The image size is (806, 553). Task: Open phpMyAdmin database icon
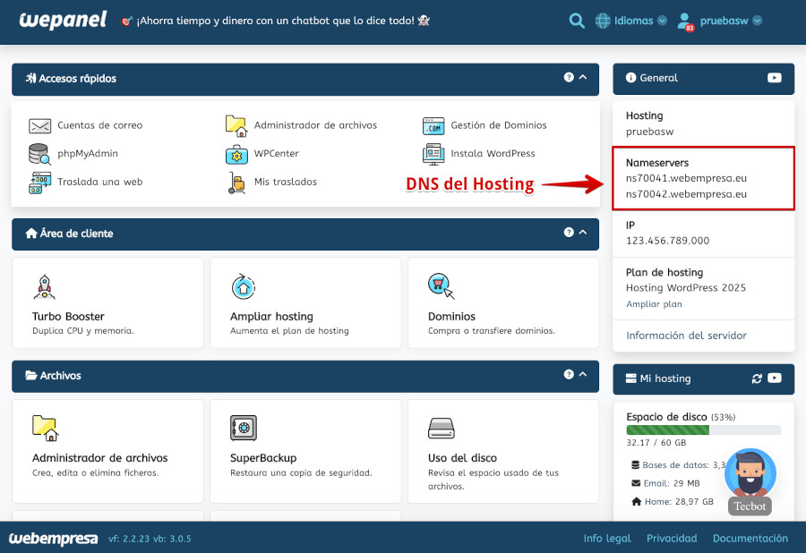39,154
